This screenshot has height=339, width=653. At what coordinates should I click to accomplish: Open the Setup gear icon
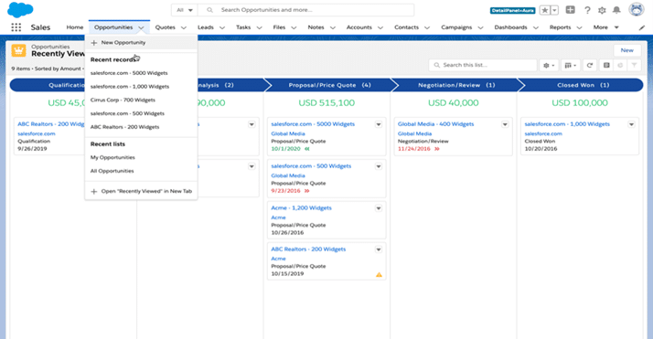[x=602, y=10]
